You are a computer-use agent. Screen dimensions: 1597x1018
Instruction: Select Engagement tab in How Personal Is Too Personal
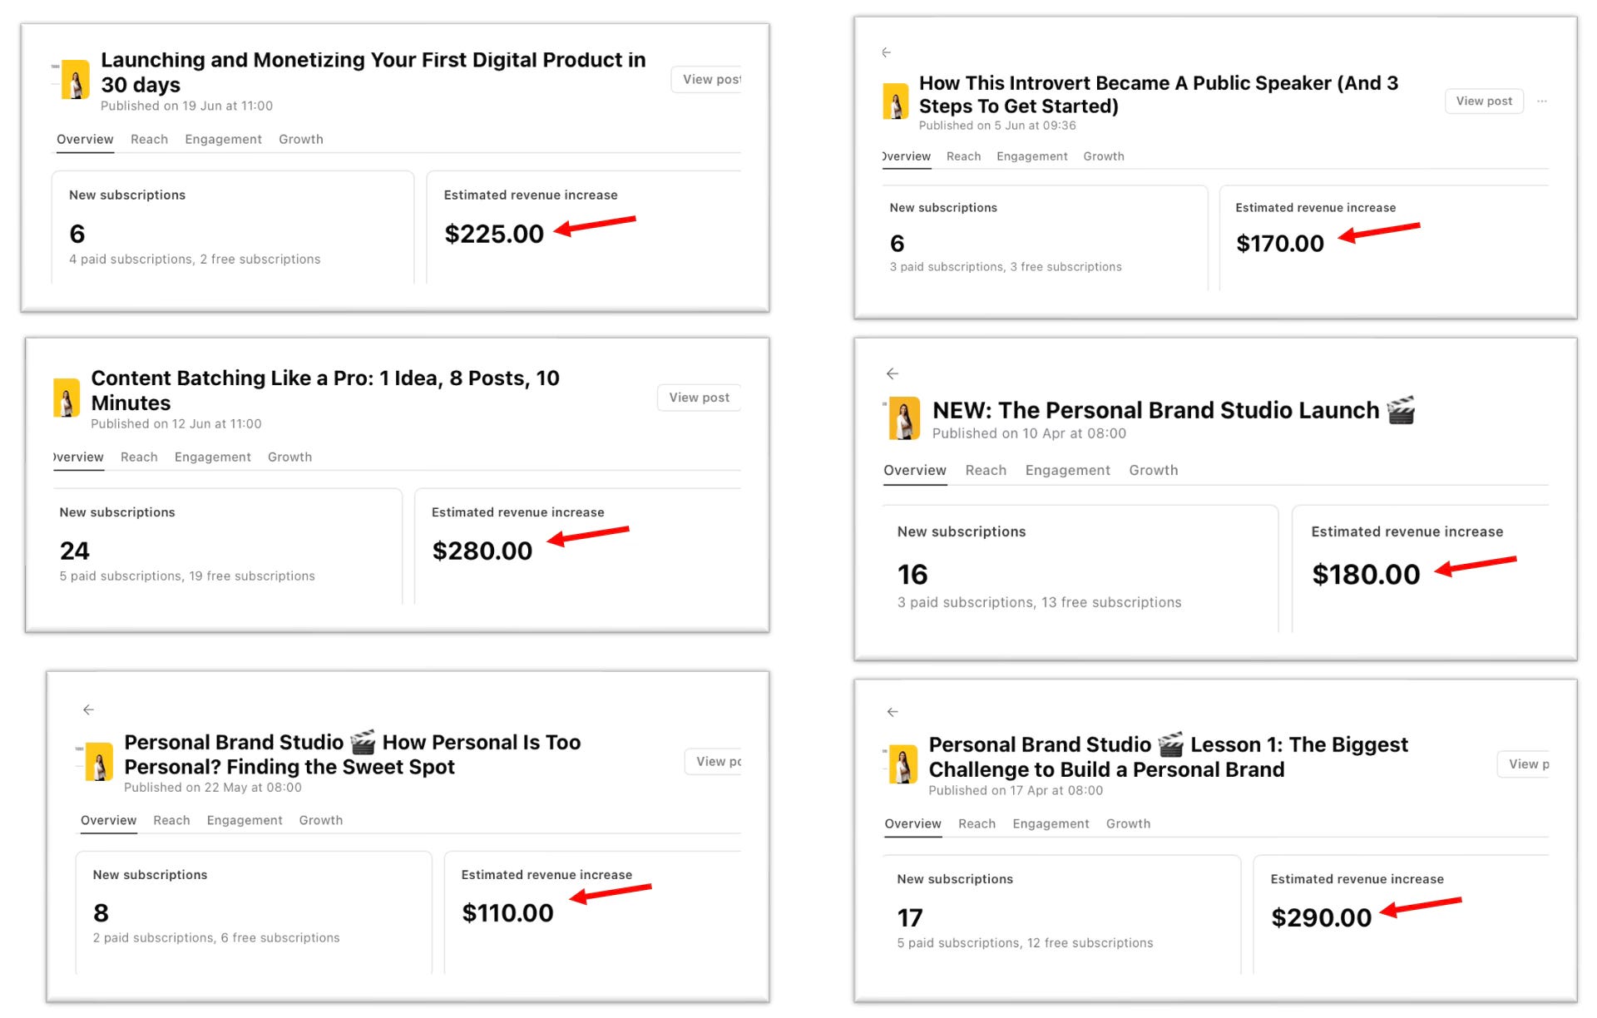pyautogui.click(x=245, y=821)
